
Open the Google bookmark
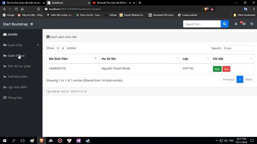9,15
